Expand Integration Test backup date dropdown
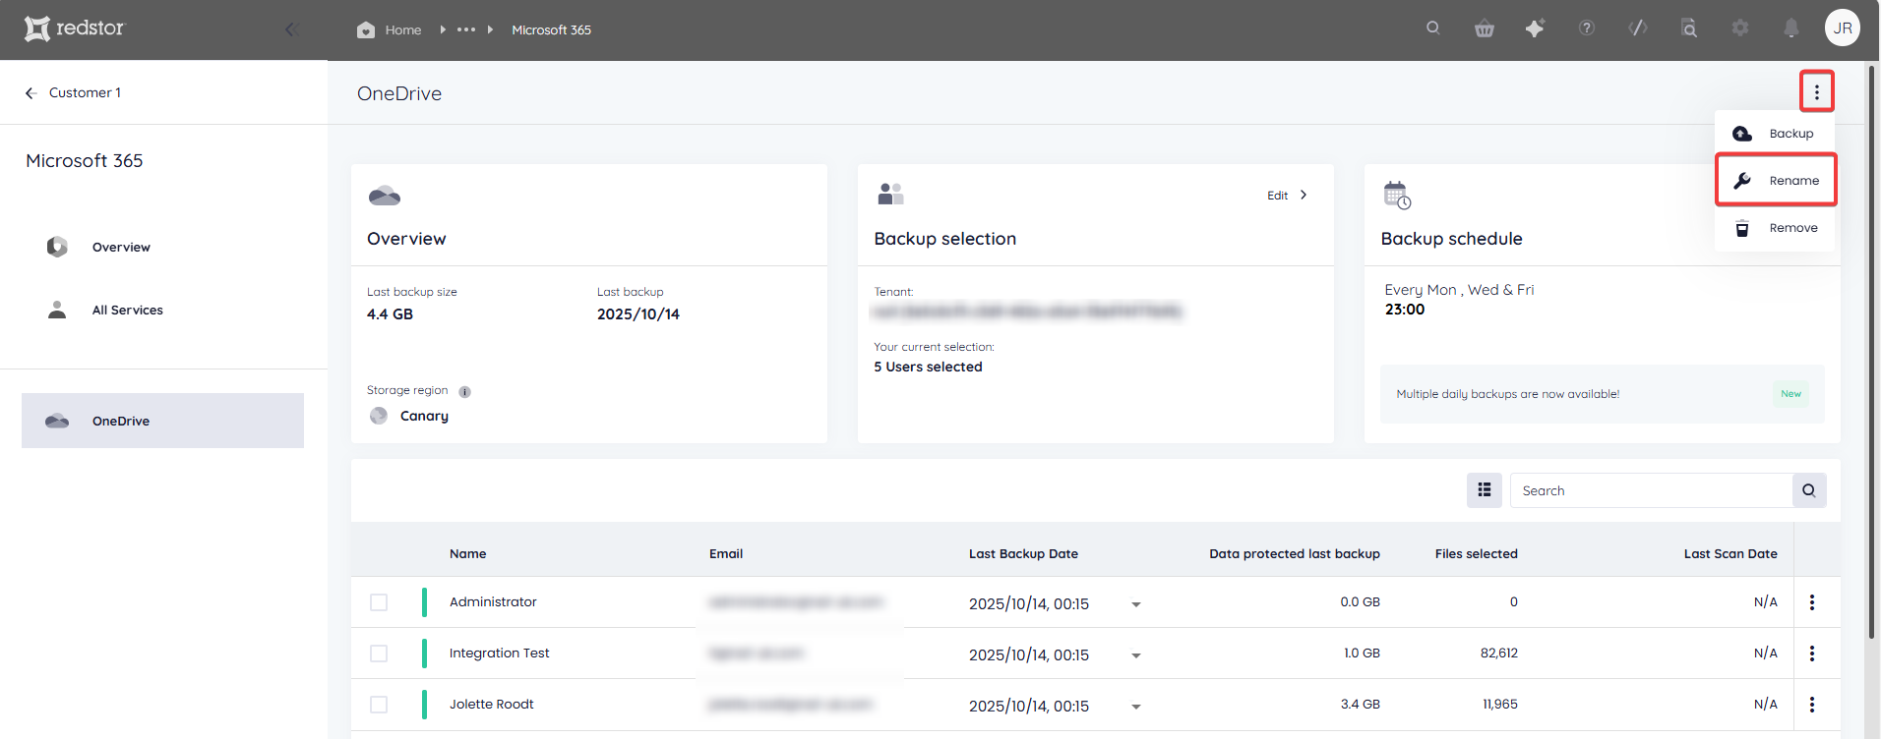The width and height of the screenshot is (1881, 739). pos(1136,655)
